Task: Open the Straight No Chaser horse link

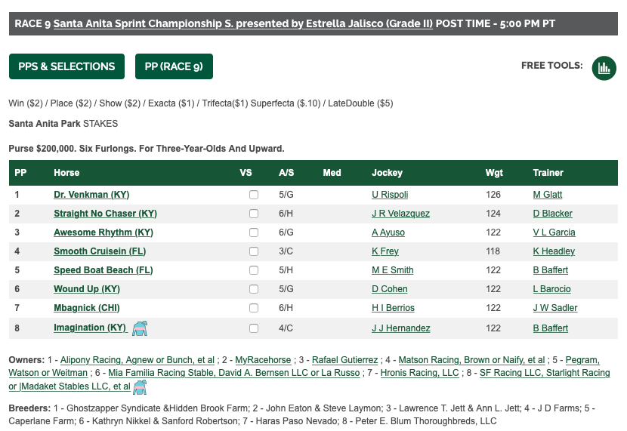Action: pyautogui.click(x=105, y=214)
